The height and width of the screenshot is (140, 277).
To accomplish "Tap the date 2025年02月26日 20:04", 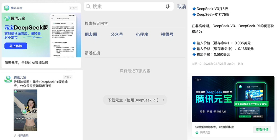I will point(219,64).
